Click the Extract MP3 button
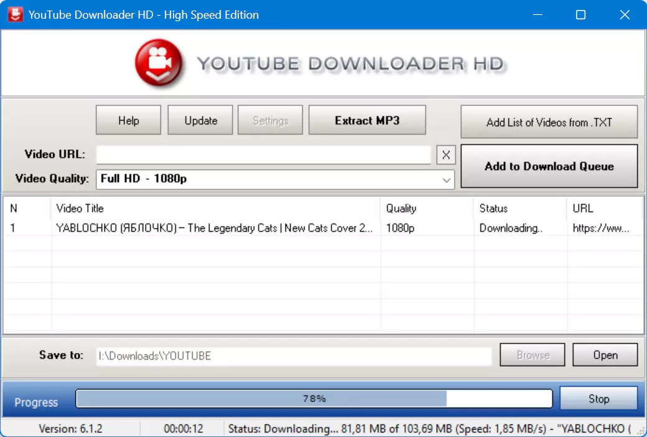 (x=367, y=120)
